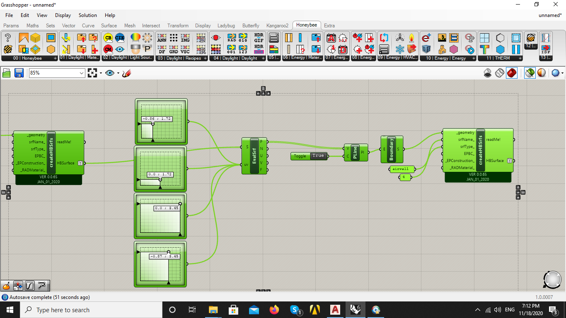This screenshot has width=566, height=318.
Task: Select the CIE sky icon
Action: 120,38
